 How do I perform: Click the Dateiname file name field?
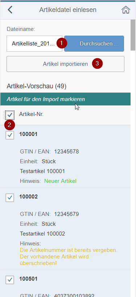click(x=34, y=44)
